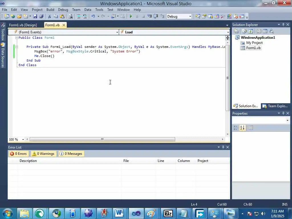Click the Add New Item toolbar icon
Image resolution: width=292 pixels, height=219 pixels.
click(x=25, y=16)
